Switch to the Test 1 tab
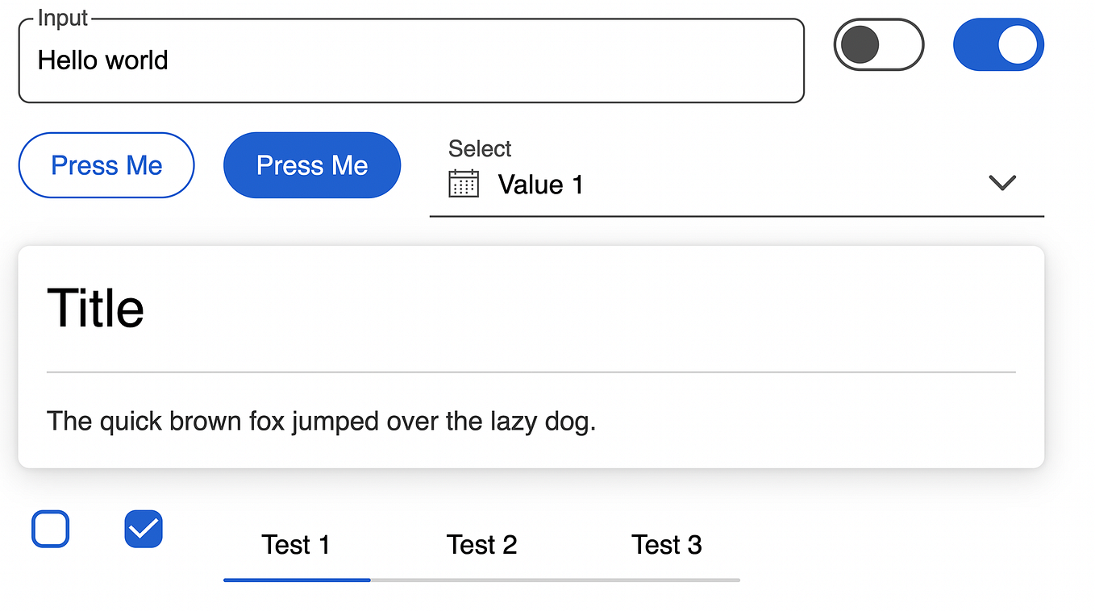This screenshot has width=1095, height=611. pos(296,545)
